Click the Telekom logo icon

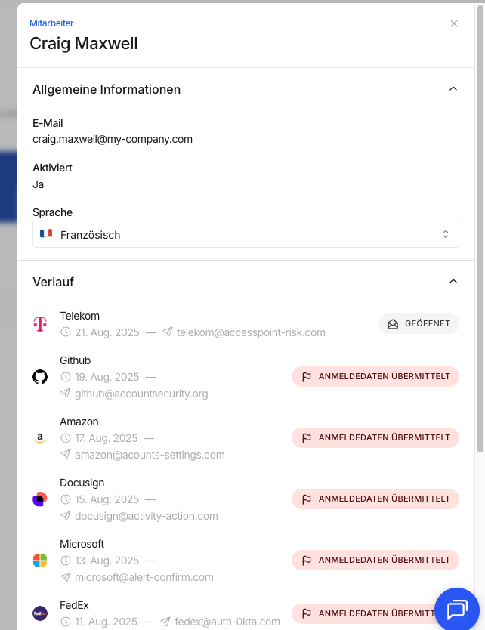tap(40, 324)
